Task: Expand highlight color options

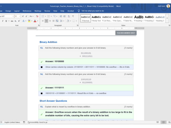Action: tap(32, 21)
